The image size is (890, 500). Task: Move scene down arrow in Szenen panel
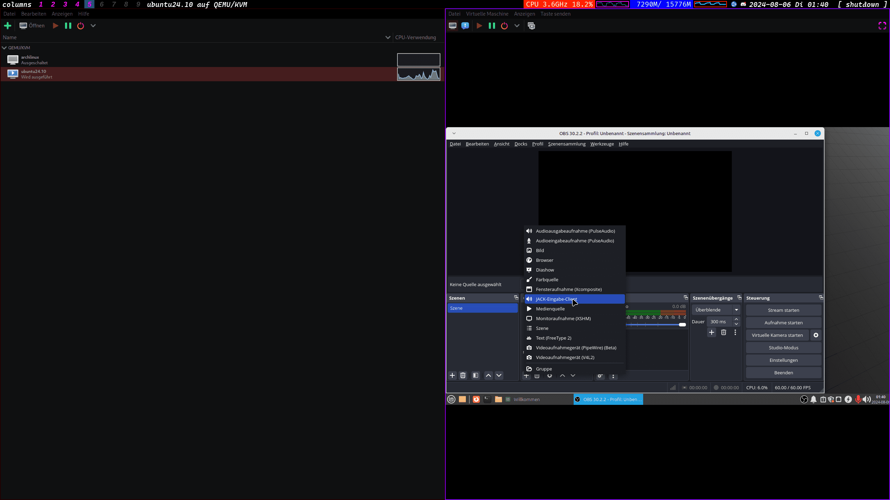499,375
